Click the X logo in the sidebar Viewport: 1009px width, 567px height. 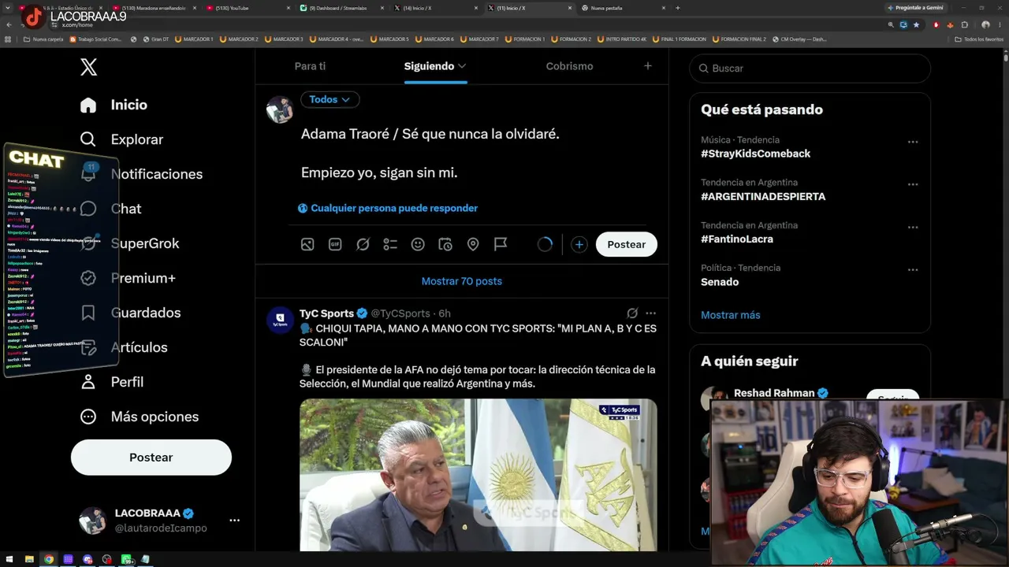point(88,67)
